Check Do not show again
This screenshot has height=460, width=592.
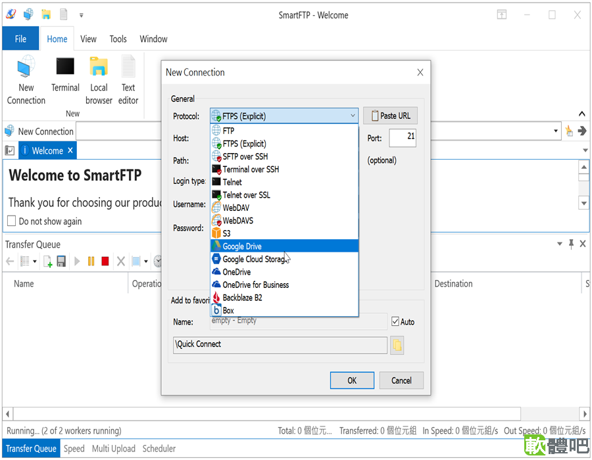point(12,221)
